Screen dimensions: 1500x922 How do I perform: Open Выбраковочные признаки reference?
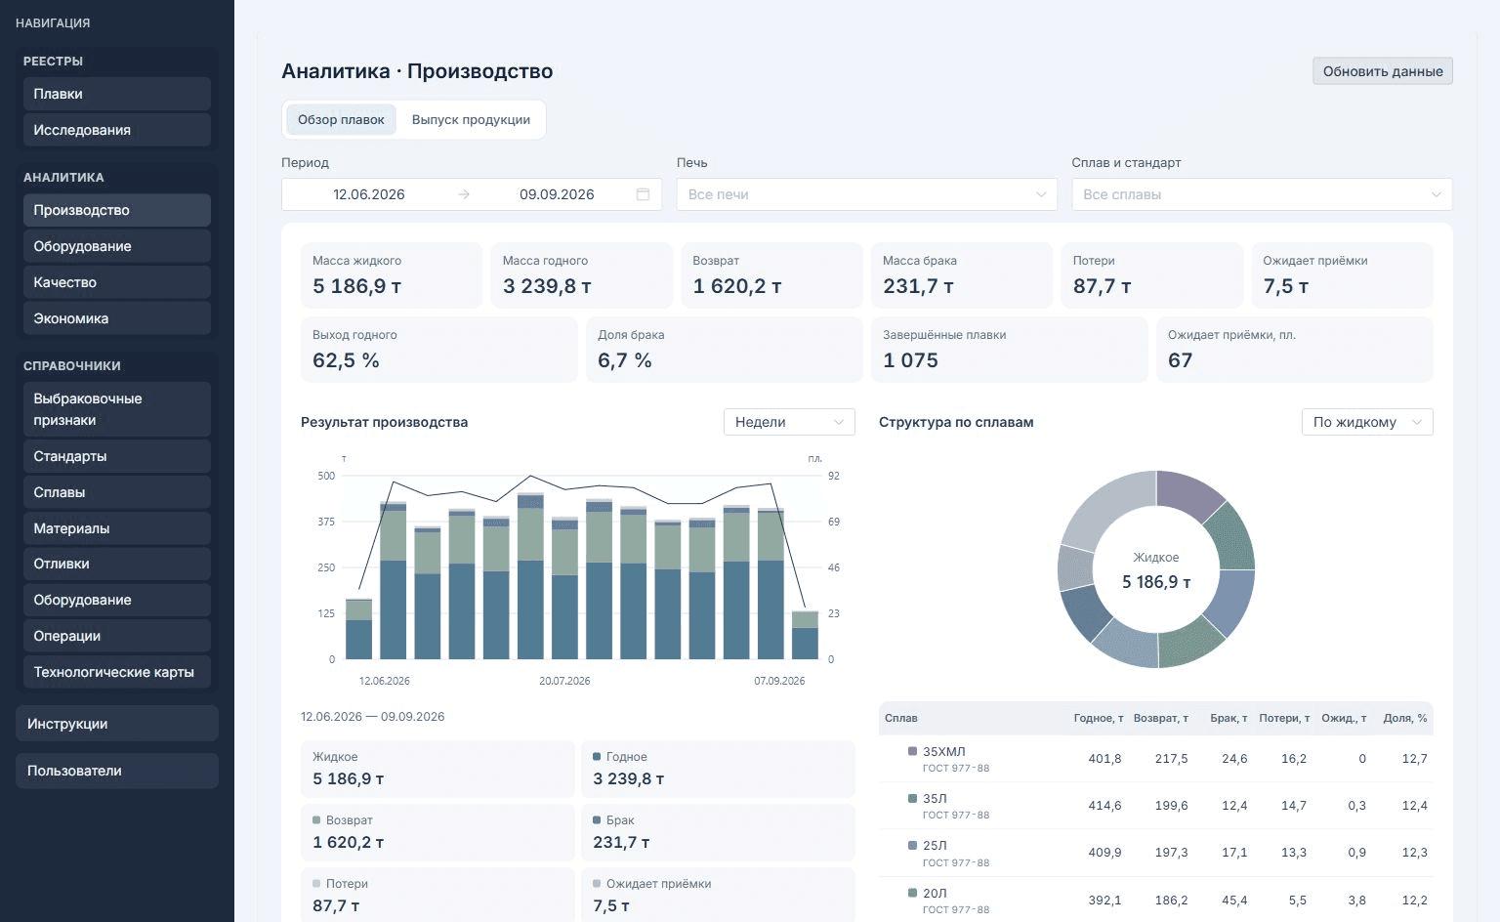pyautogui.click(x=117, y=409)
